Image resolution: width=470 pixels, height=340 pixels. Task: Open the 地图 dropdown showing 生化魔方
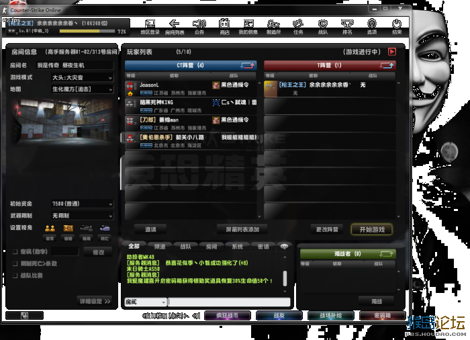[82, 89]
